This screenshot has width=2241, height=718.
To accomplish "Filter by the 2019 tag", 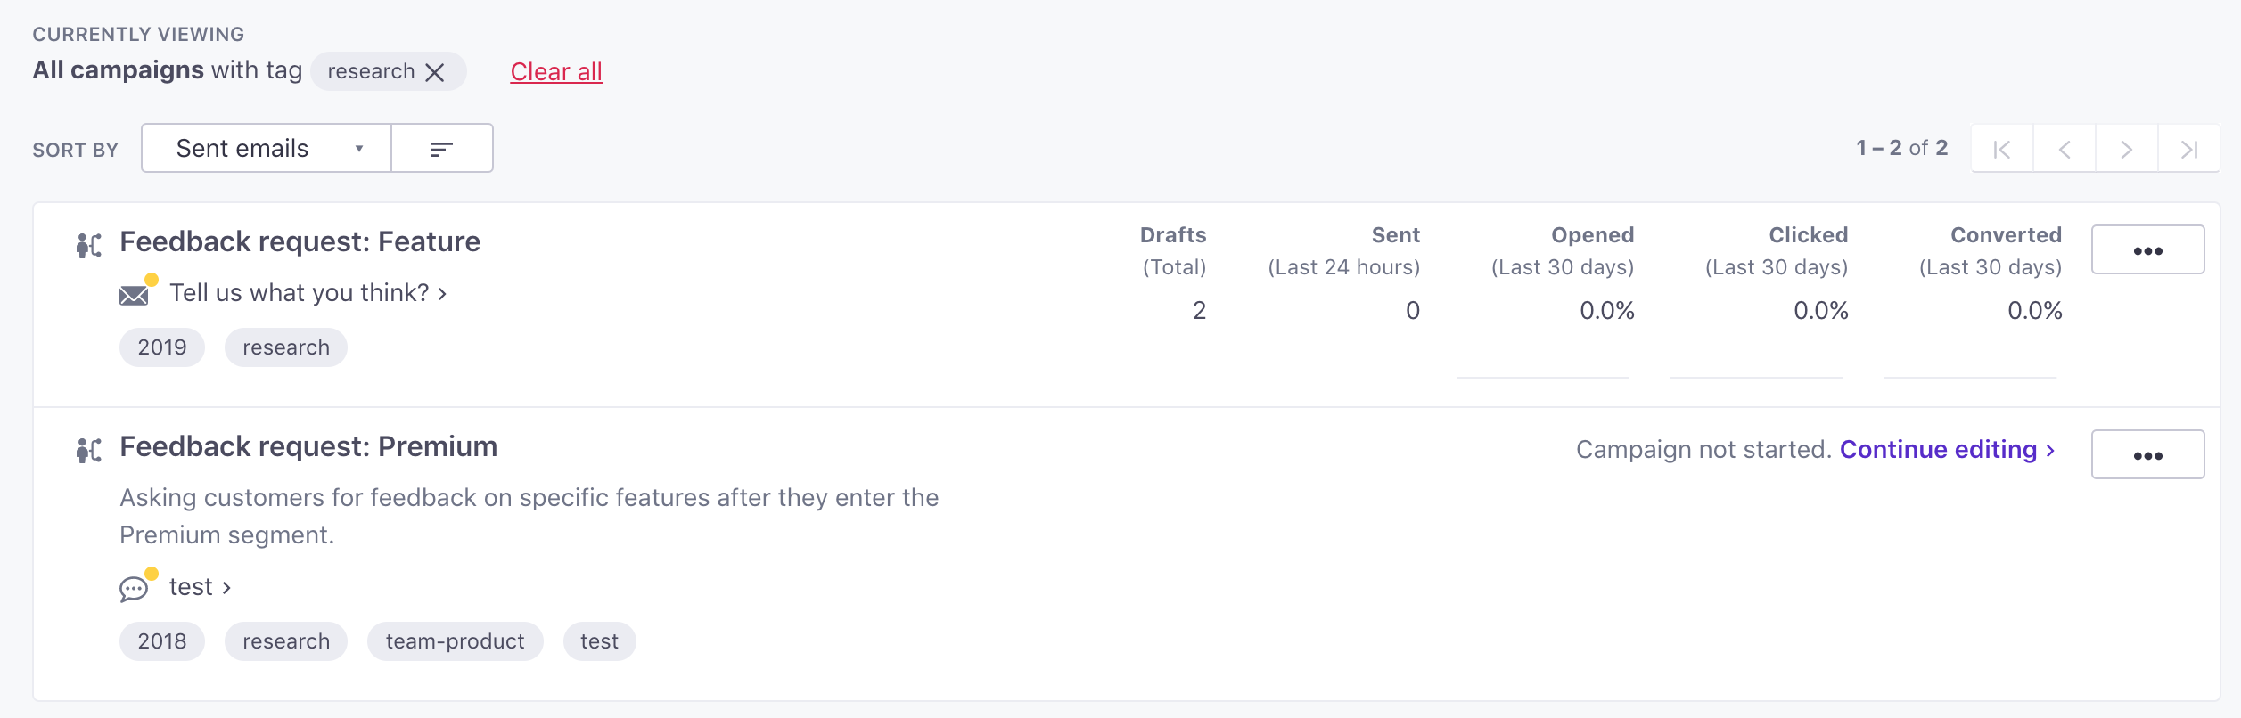I will coord(162,347).
